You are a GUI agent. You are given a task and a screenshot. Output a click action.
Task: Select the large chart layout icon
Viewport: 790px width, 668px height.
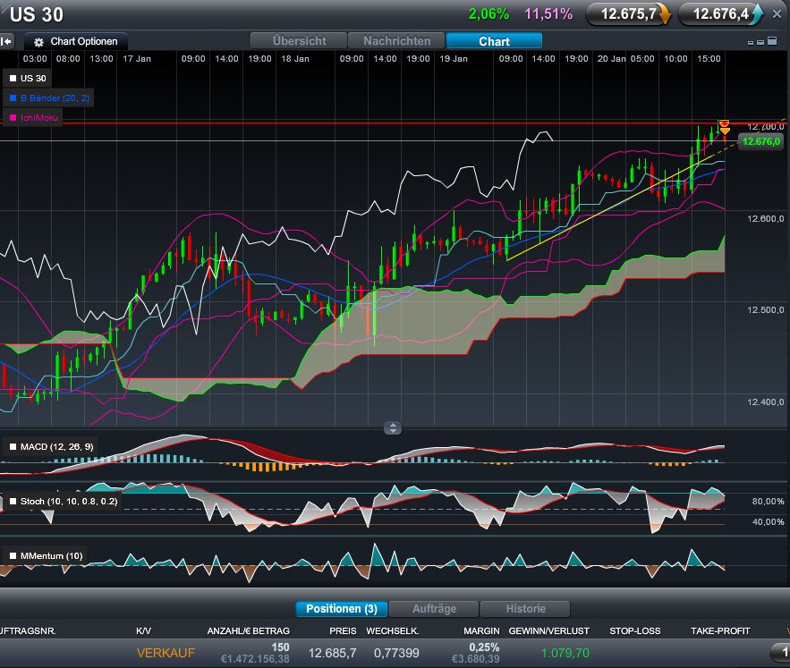click(771, 40)
